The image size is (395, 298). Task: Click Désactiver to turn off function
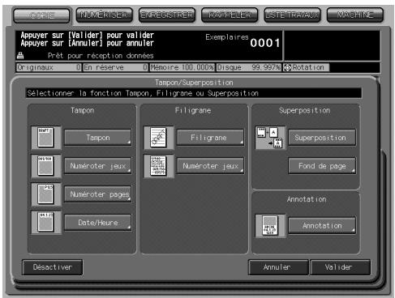click(53, 267)
